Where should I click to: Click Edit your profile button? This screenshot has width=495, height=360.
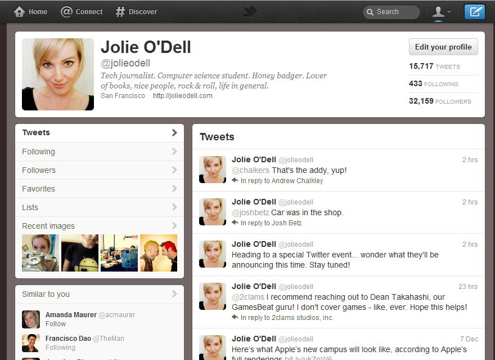click(x=443, y=47)
